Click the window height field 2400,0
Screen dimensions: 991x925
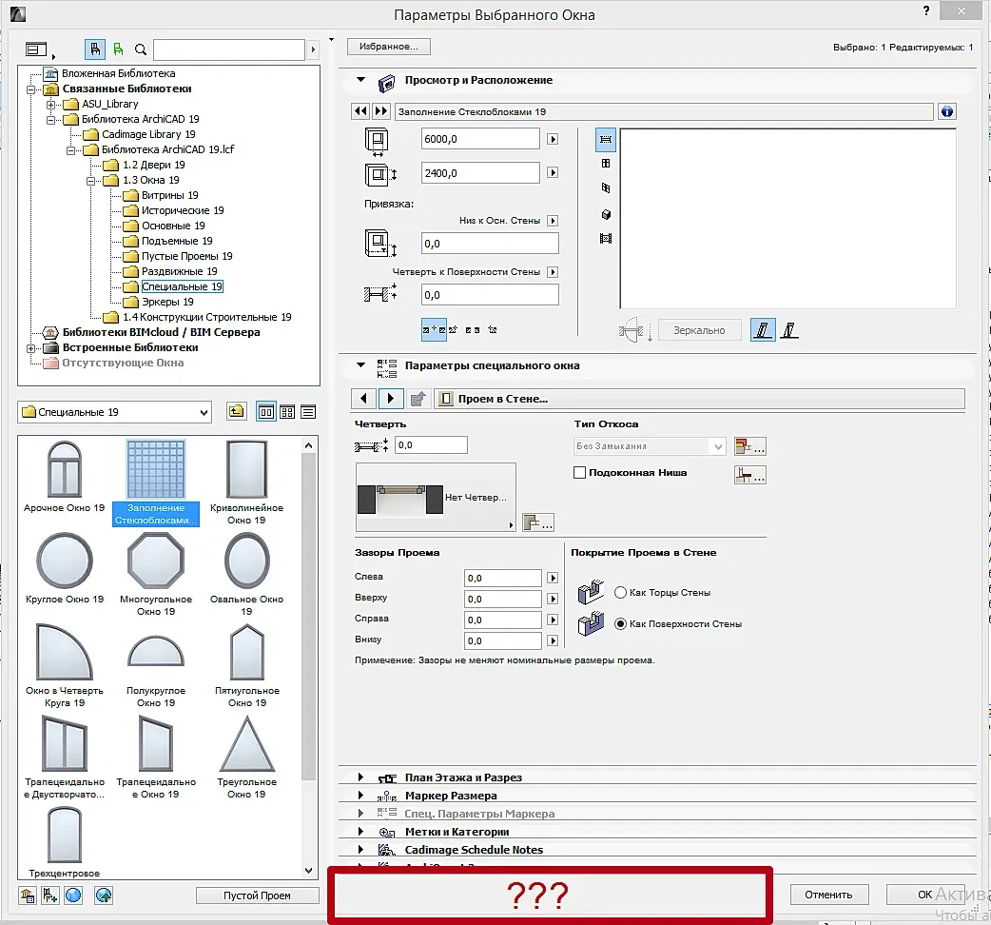480,173
